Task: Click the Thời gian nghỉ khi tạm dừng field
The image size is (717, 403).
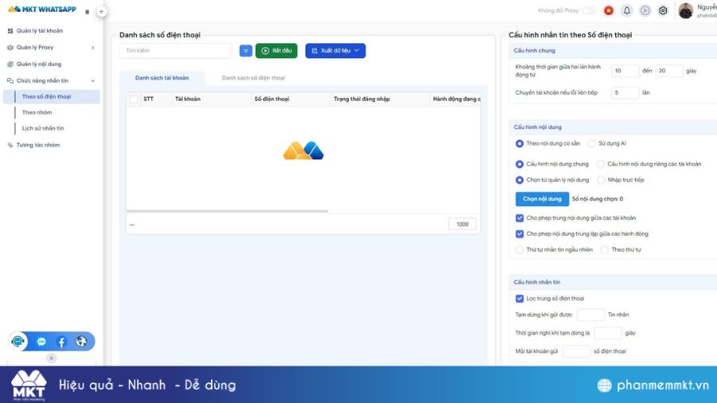Action: pyautogui.click(x=608, y=333)
